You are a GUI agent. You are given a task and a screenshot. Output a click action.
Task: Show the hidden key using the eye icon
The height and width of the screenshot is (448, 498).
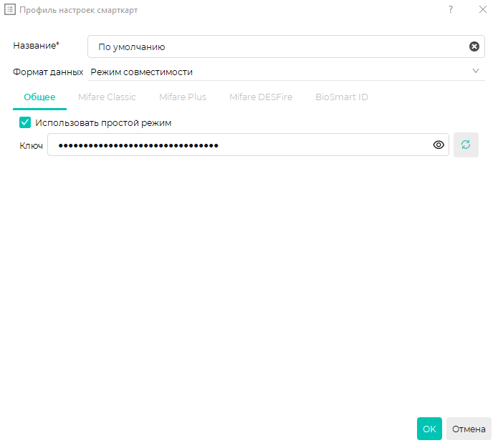(x=439, y=145)
